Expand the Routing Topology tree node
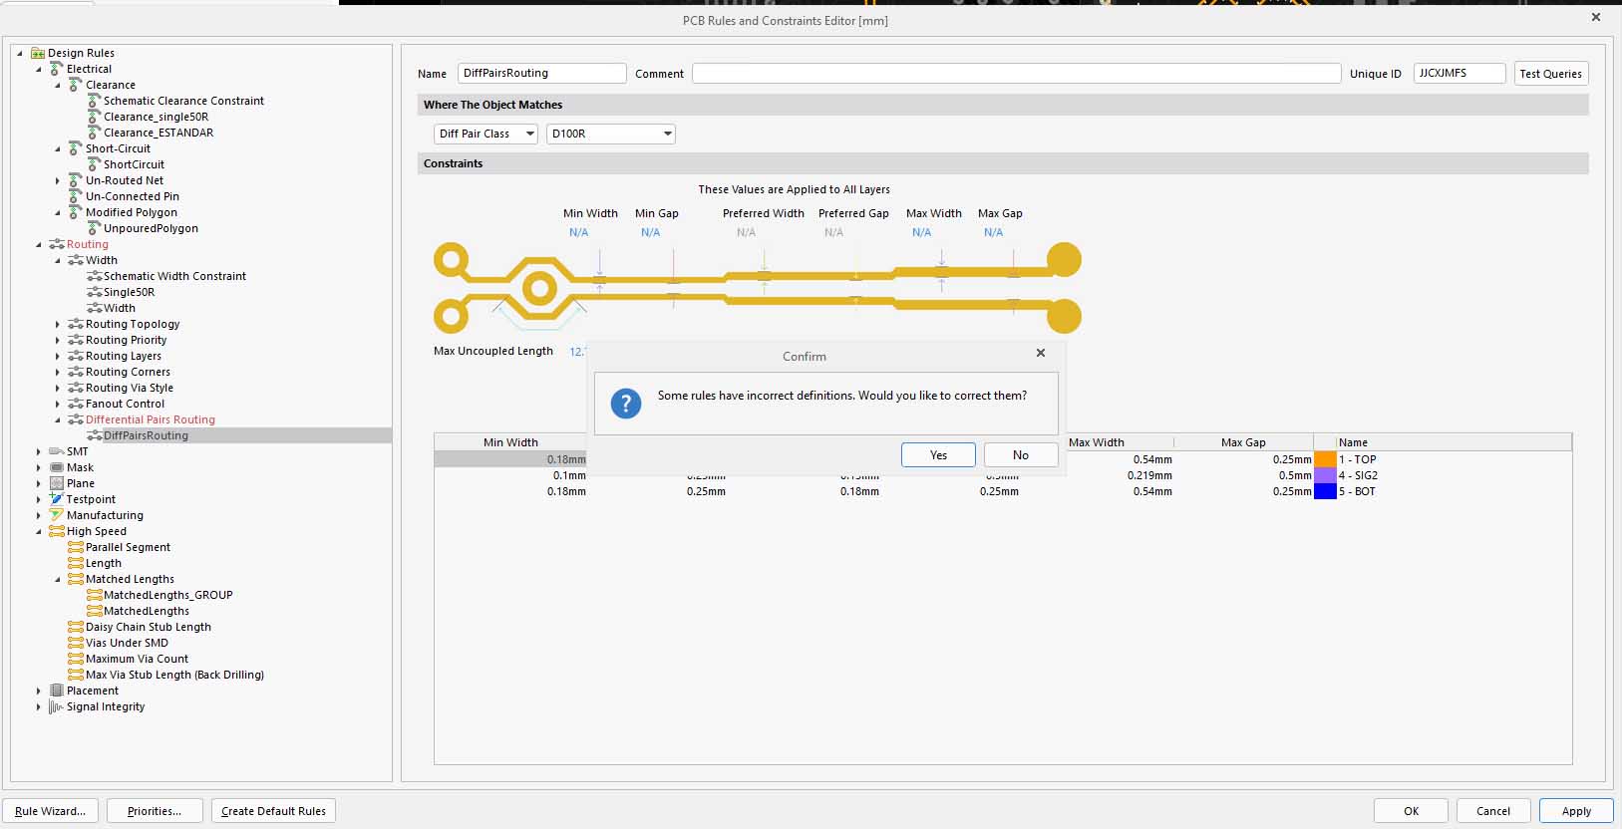1622x829 pixels. [58, 324]
